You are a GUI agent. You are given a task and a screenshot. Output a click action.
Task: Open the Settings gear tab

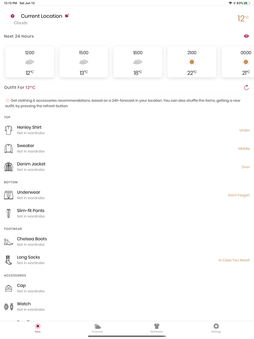coord(216,328)
